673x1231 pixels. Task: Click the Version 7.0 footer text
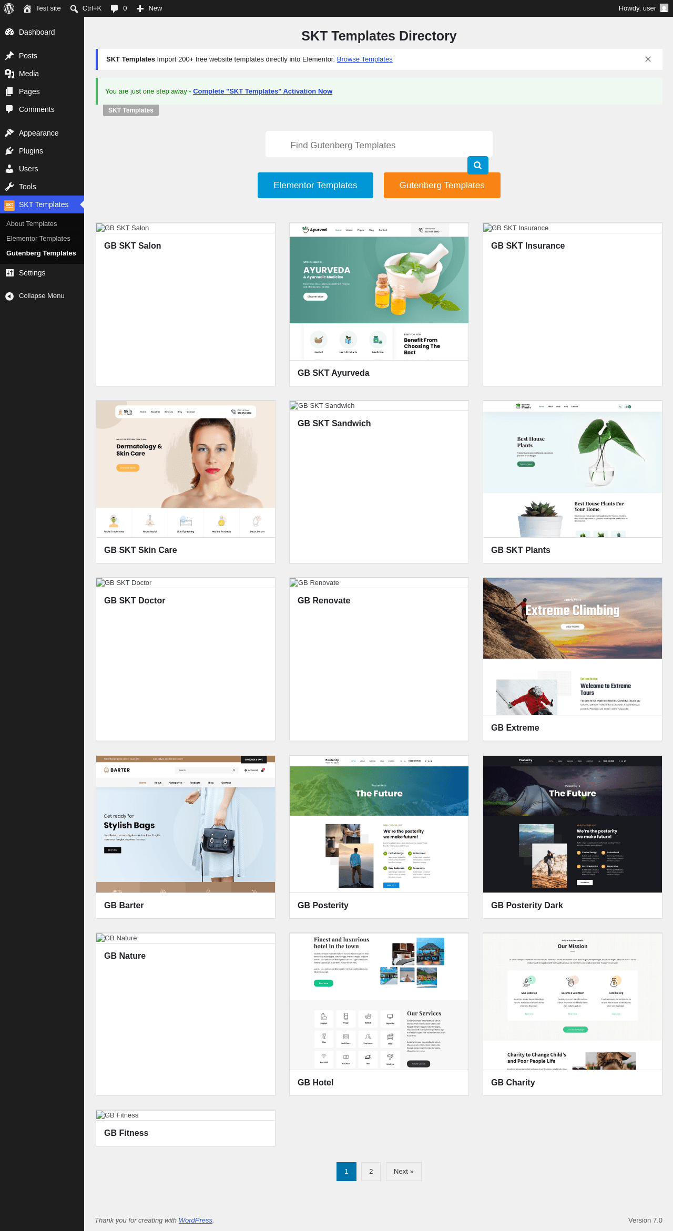pos(645,1220)
